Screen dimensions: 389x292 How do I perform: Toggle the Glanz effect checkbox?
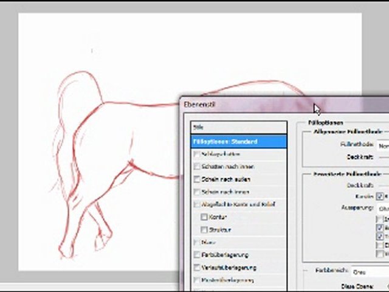pyautogui.click(x=196, y=243)
